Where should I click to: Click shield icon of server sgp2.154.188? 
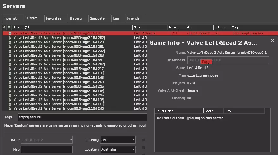click(10, 73)
